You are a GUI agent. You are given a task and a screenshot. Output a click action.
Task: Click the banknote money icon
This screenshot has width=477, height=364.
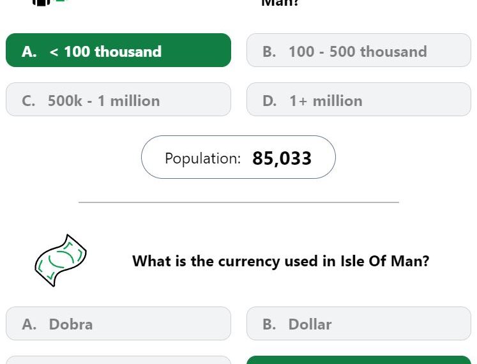tap(61, 261)
